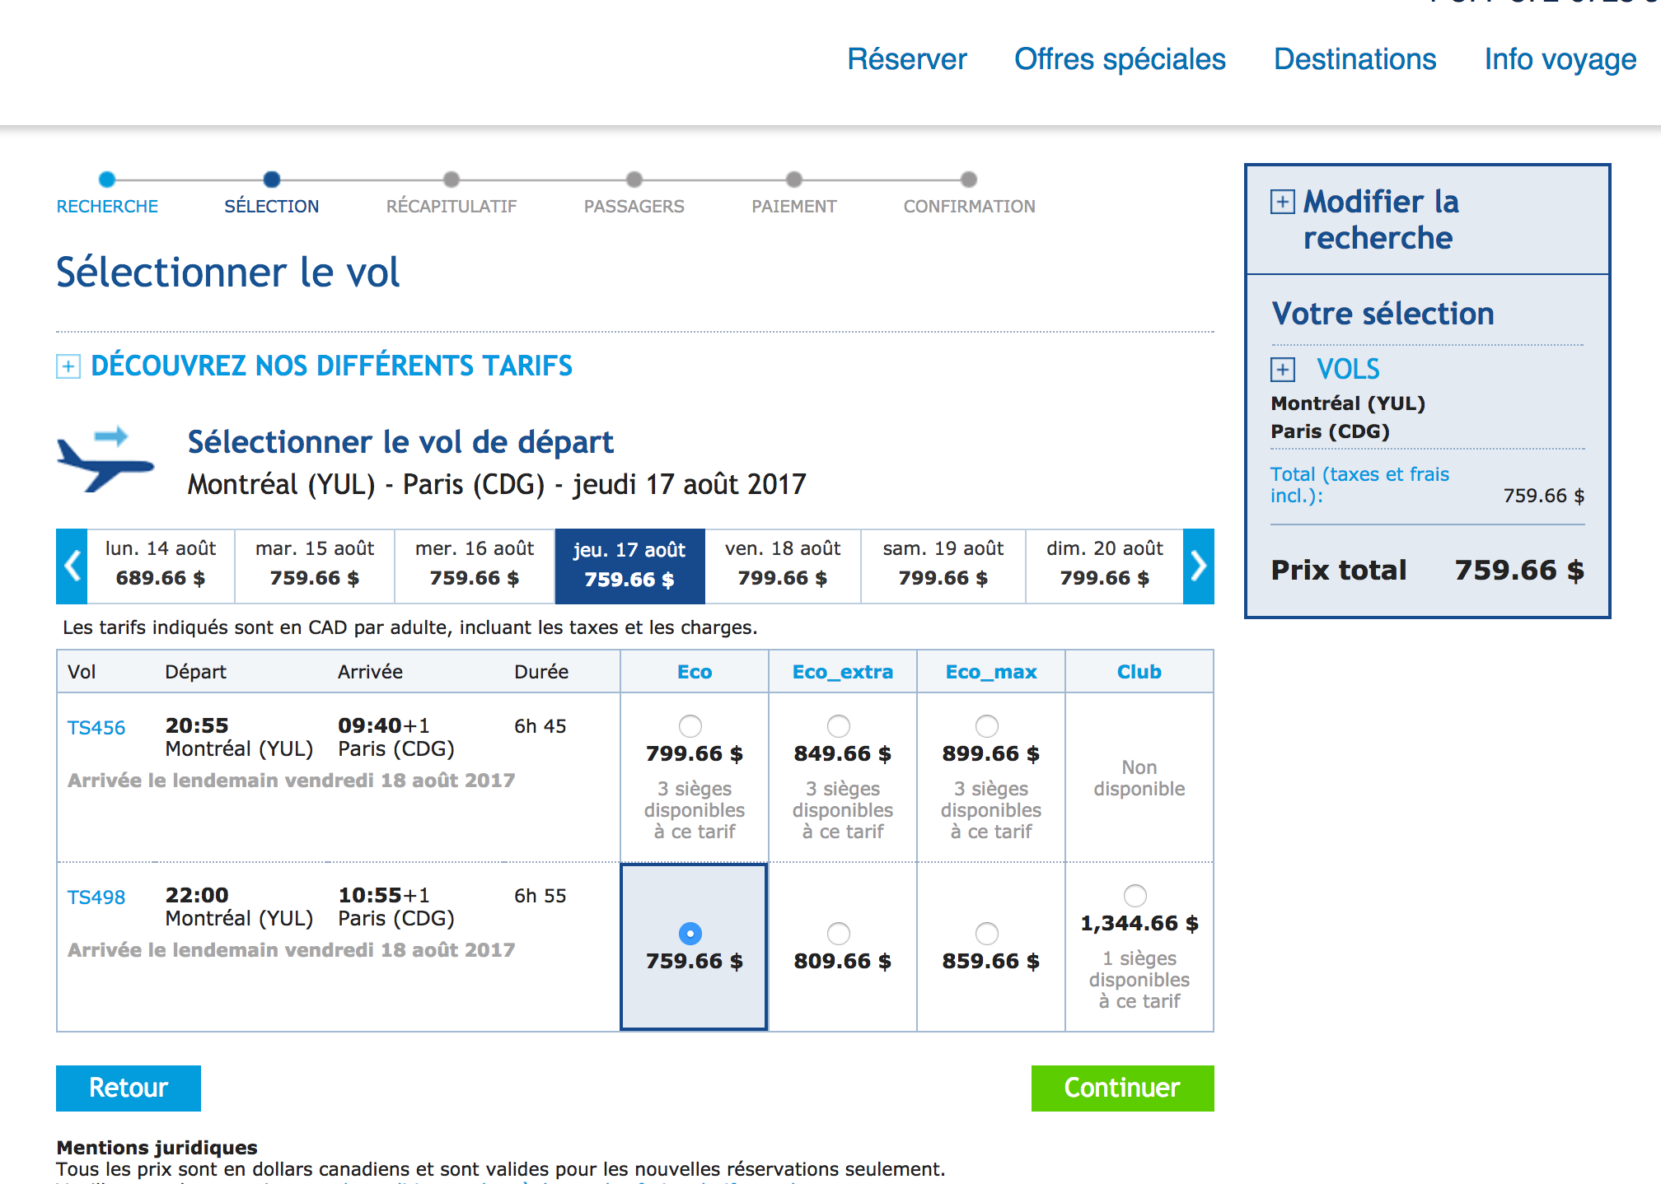Click the previous dates left arrow

pyautogui.click(x=72, y=566)
